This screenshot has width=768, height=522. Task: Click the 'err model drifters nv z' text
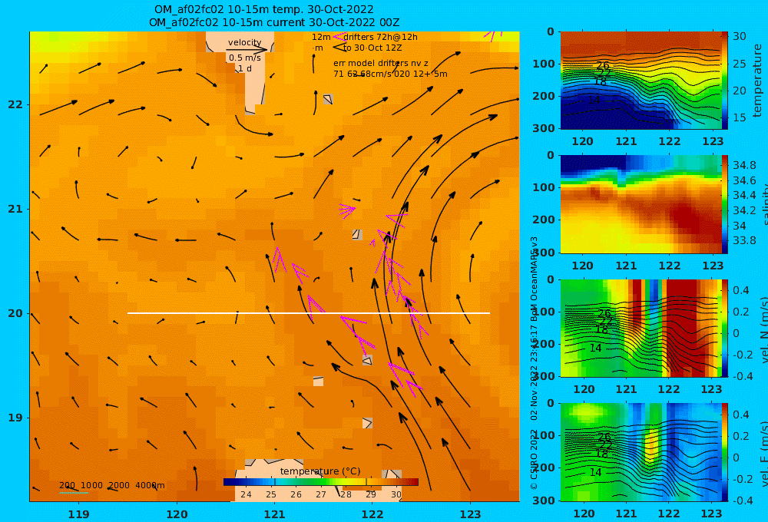[381, 63]
